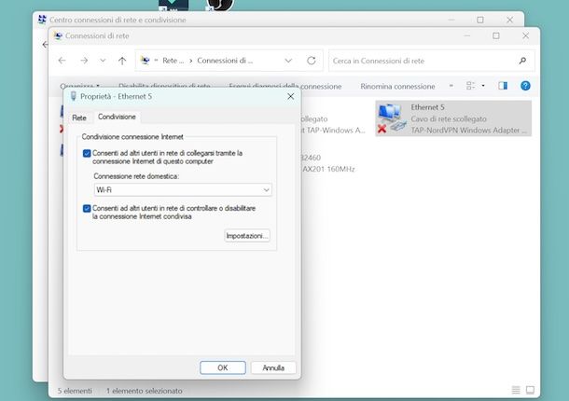Change view layout icon in toolbar
Screen dimensions: 569x401
[470, 86]
